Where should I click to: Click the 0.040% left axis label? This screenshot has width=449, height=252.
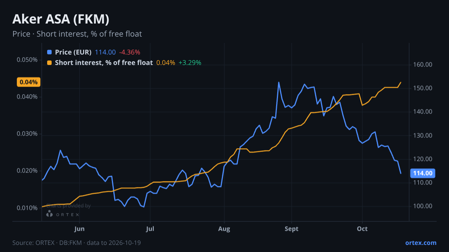[x=27, y=97]
